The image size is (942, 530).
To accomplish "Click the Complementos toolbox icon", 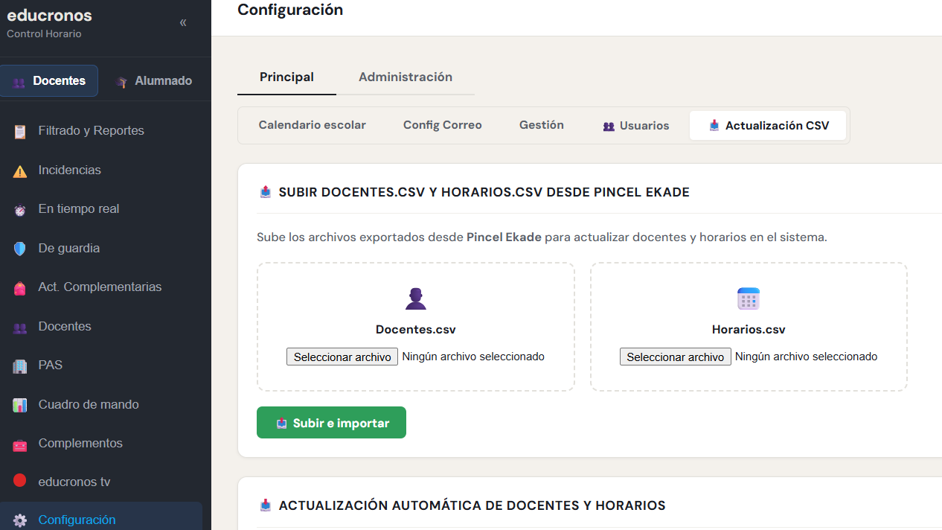I will pyautogui.click(x=20, y=444).
